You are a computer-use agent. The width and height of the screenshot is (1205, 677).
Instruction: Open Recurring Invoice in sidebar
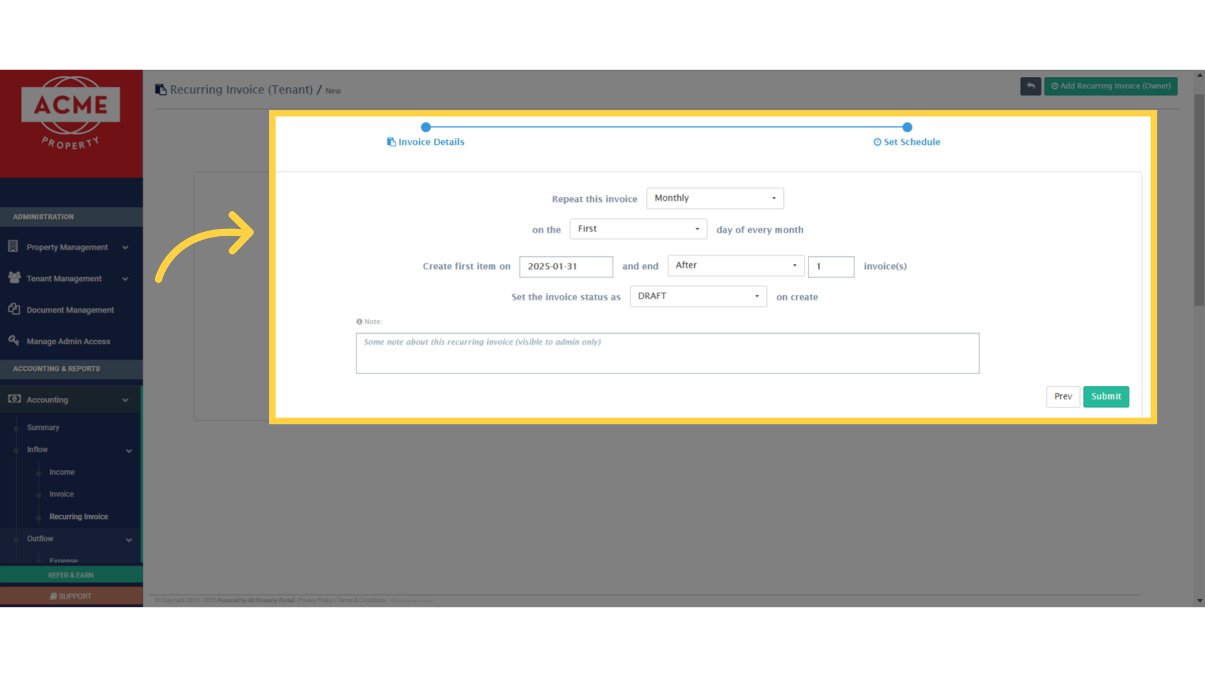(x=78, y=517)
